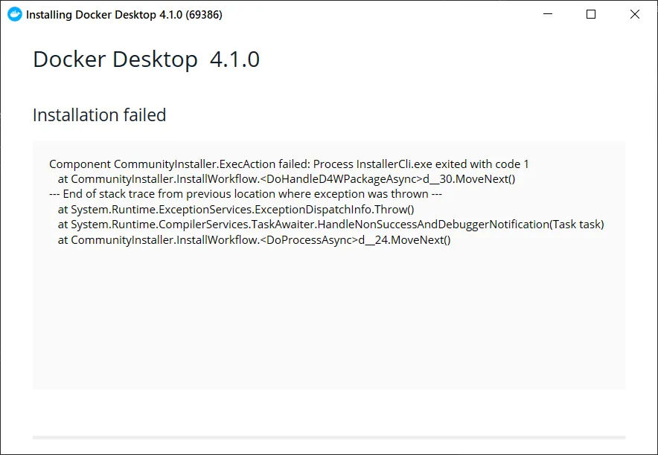Viewport: 658px width, 455px height.
Task: Click the '(69386)' build number in title bar
Action: (202, 14)
